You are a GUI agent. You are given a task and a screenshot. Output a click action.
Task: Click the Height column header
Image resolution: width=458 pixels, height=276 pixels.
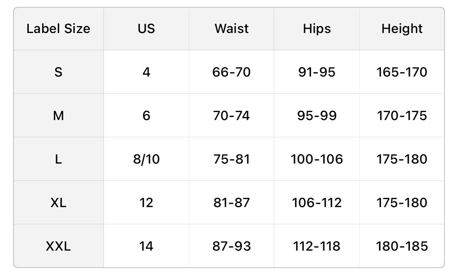[x=402, y=29]
